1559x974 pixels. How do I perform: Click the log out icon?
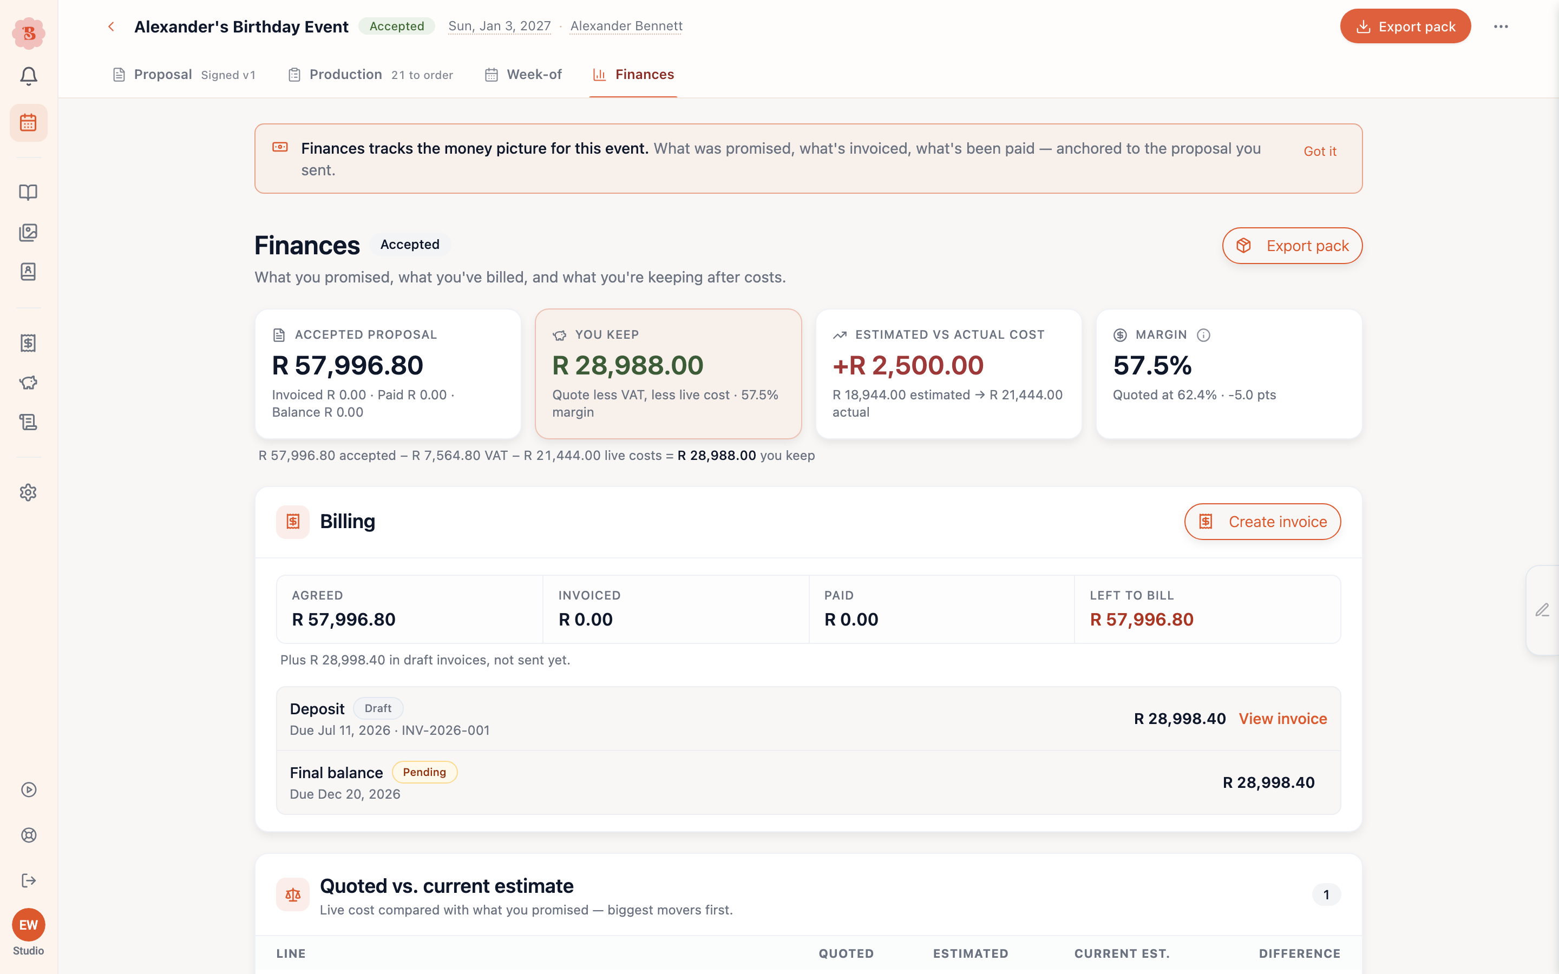click(28, 880)
